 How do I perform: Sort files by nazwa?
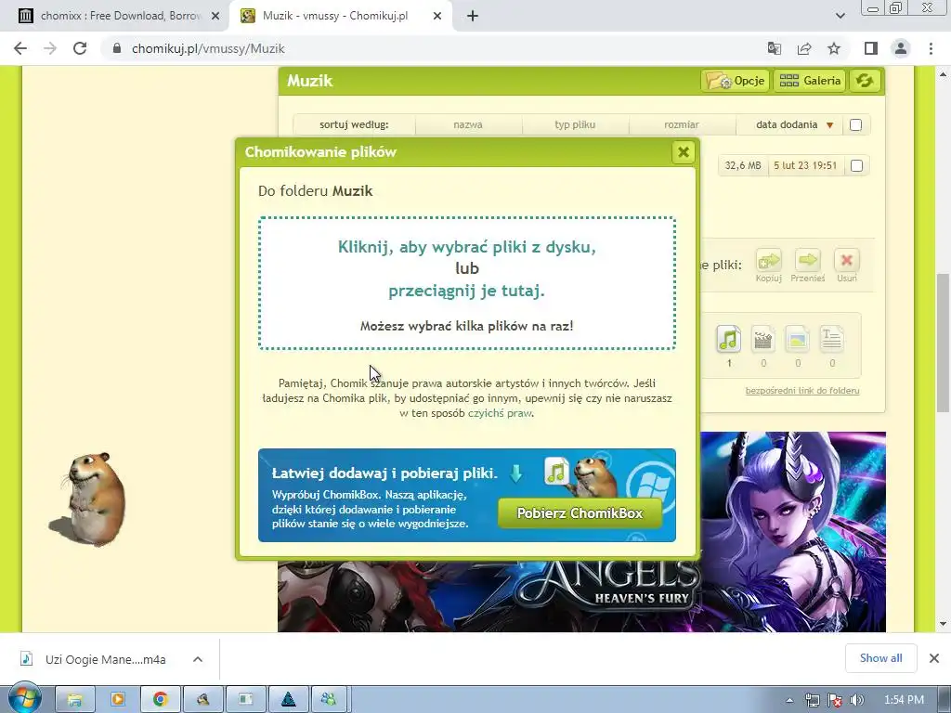click(x=468, y=124)
